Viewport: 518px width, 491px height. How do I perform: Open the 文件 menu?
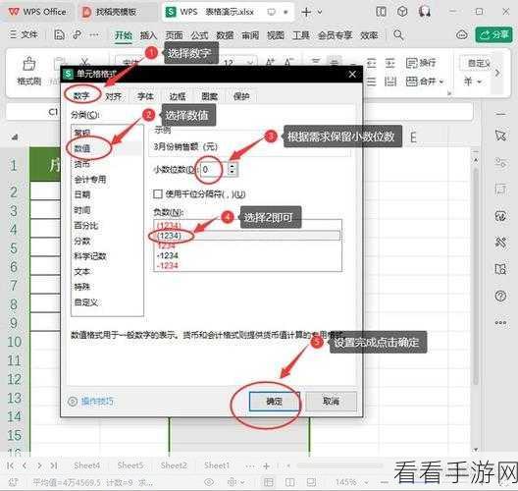point(24,34)
